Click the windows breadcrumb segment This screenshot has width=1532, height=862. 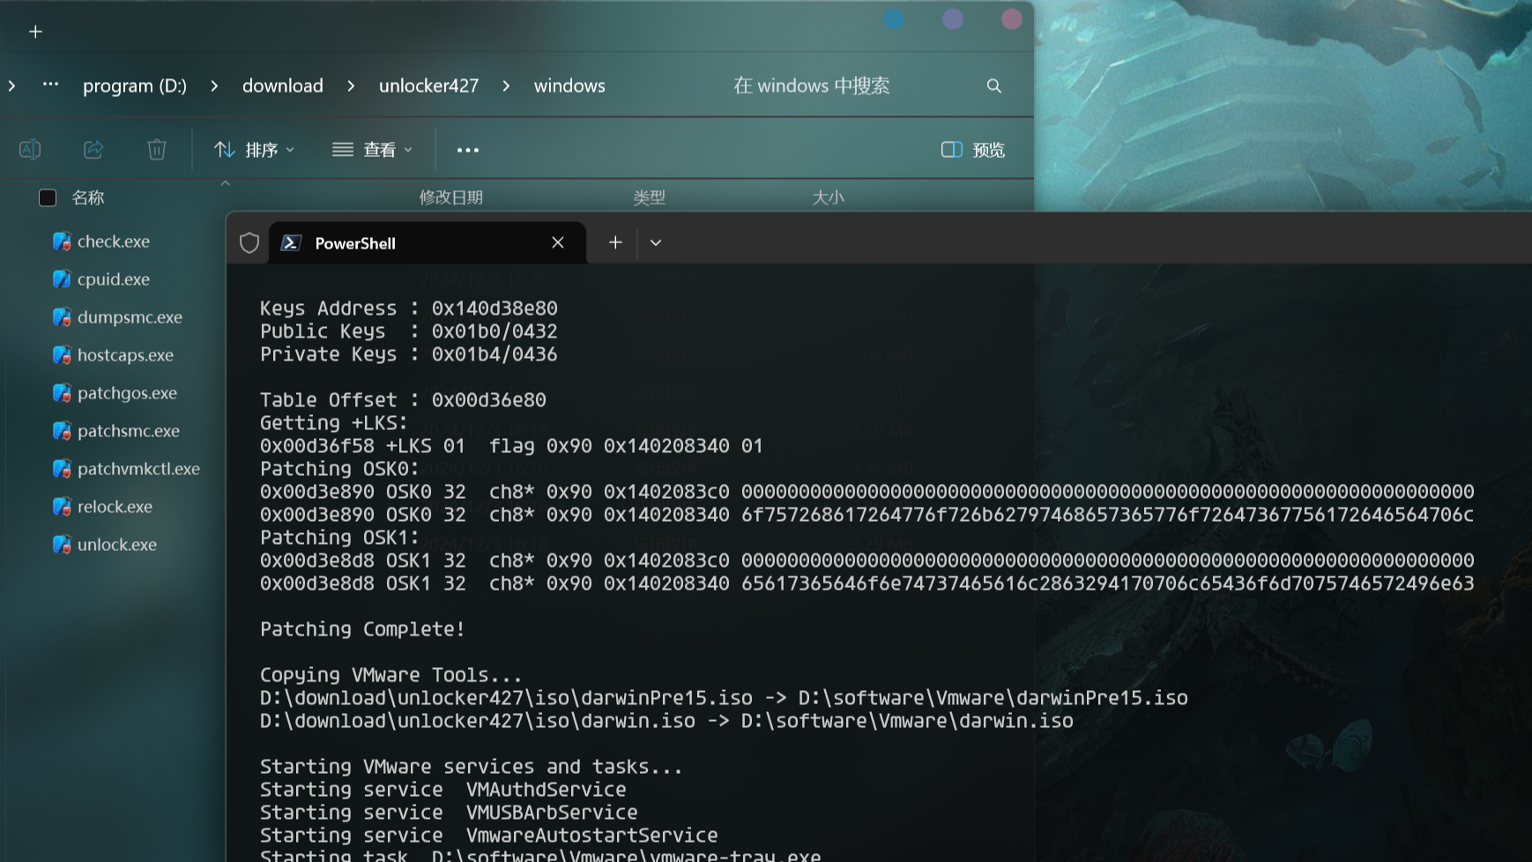tap(569, 85)
